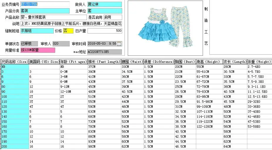Click the 单据状态 field 已审核

click(29, 44)
